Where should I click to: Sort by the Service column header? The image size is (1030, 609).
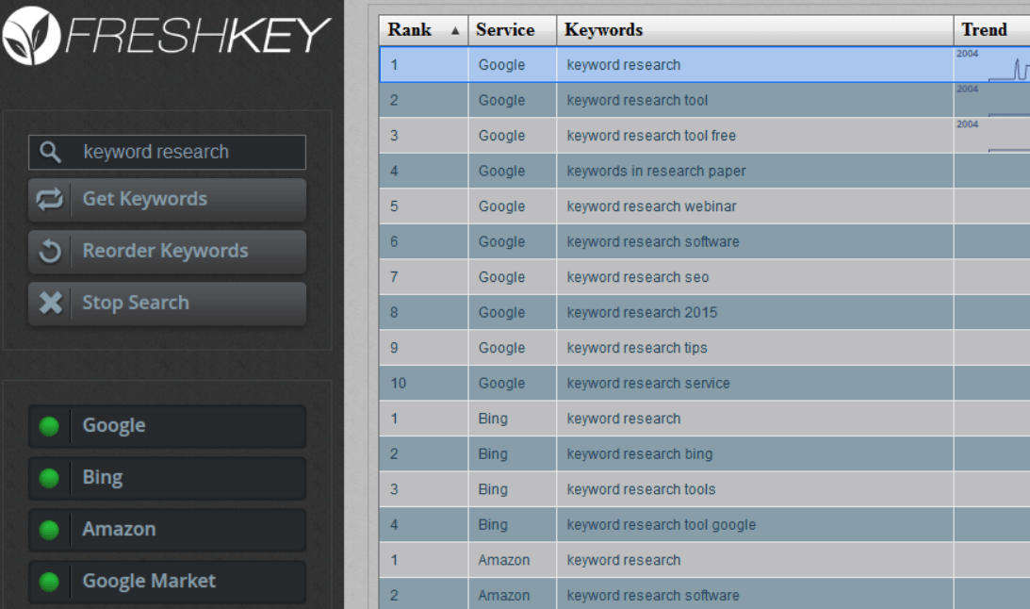click(513, 30)
